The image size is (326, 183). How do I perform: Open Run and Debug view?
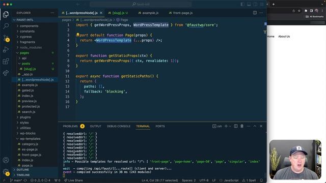pos(6,50)
